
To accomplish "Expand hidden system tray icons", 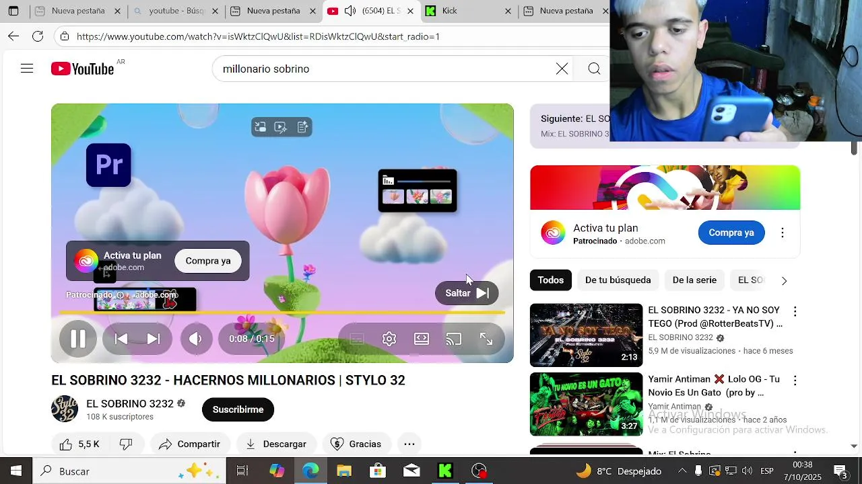I will click(682, 471).
